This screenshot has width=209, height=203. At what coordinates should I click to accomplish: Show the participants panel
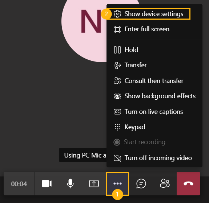[x=165, y=184]
